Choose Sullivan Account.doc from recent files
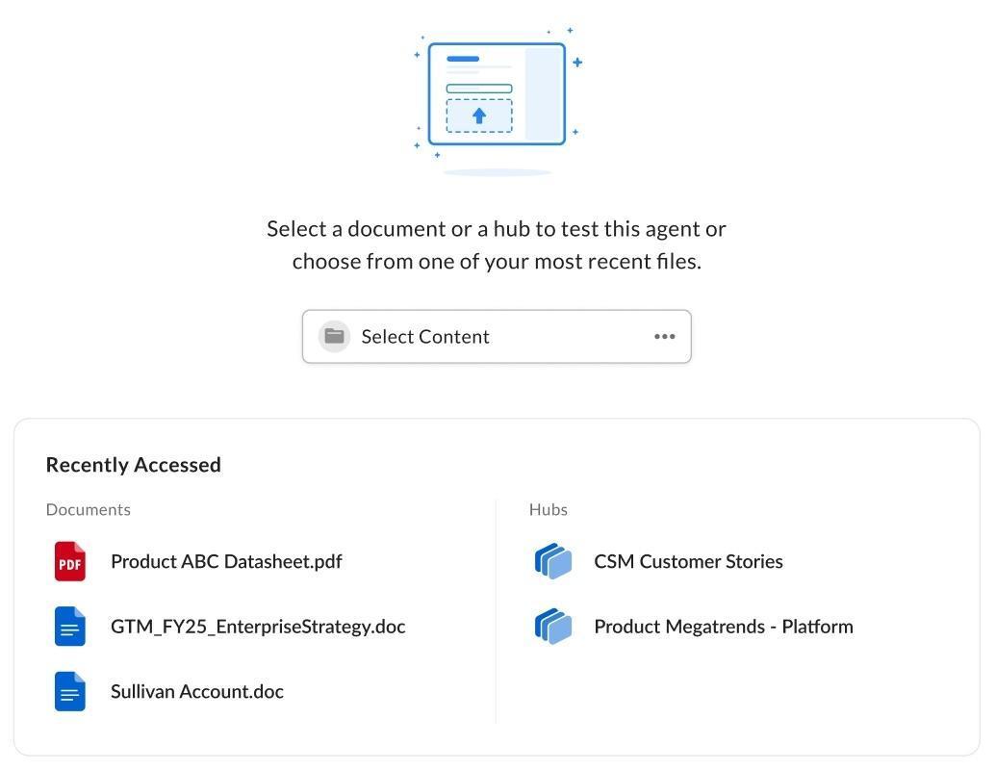This screenshot has width=996, height=770. click(x=197, y=692)
